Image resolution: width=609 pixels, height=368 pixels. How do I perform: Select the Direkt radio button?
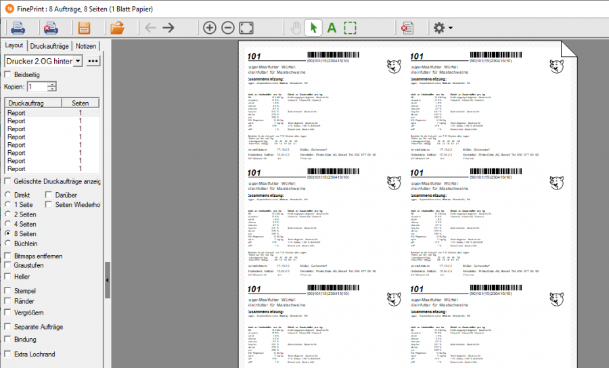point(7,194)
